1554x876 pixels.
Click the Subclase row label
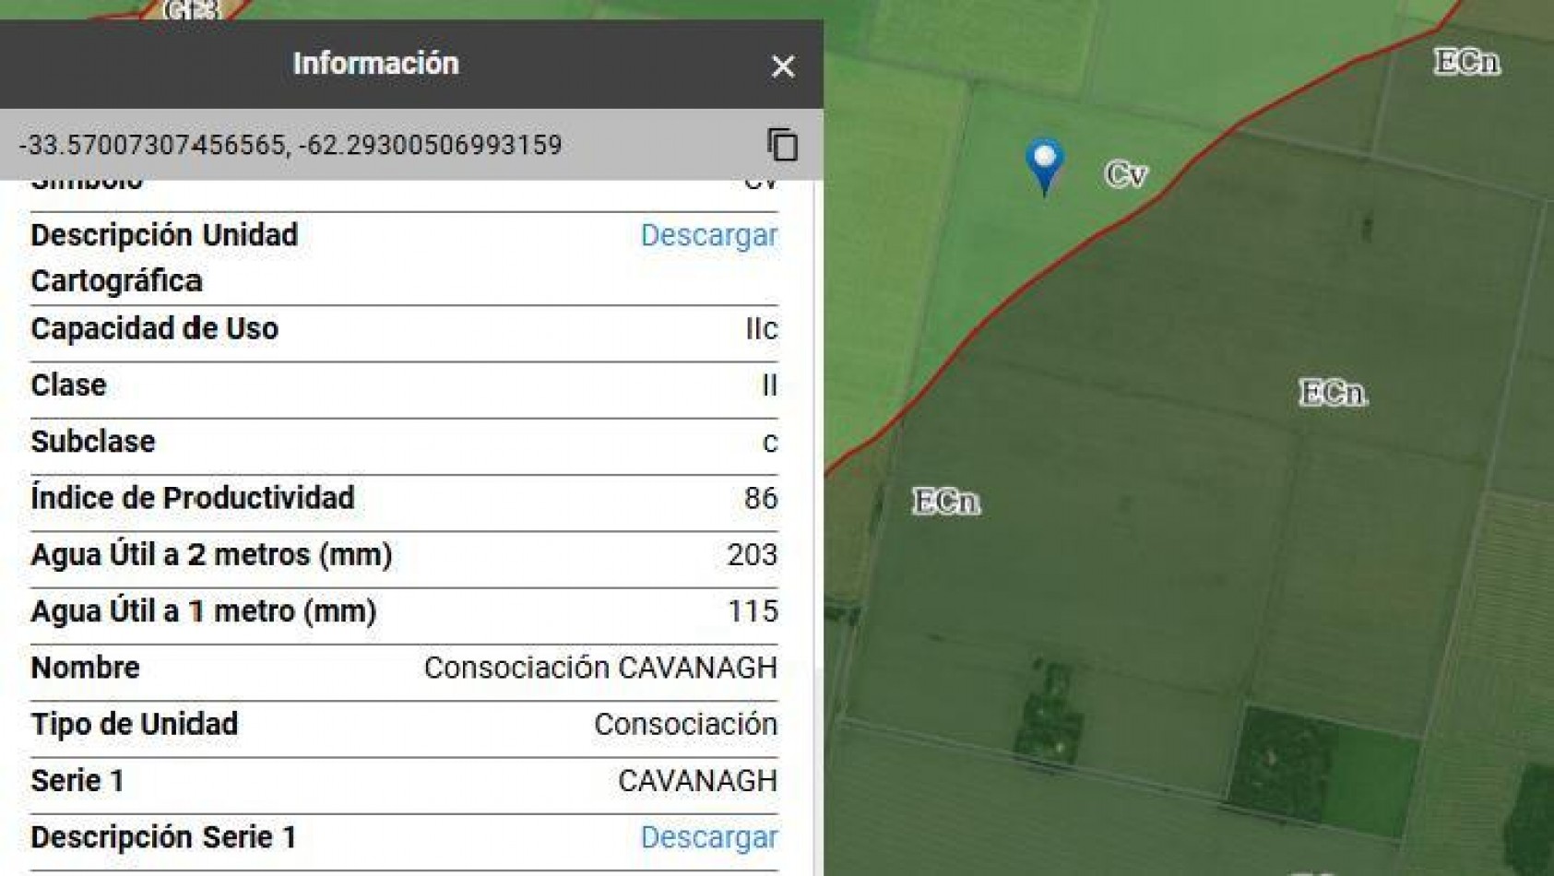click(x=93, y=442)
